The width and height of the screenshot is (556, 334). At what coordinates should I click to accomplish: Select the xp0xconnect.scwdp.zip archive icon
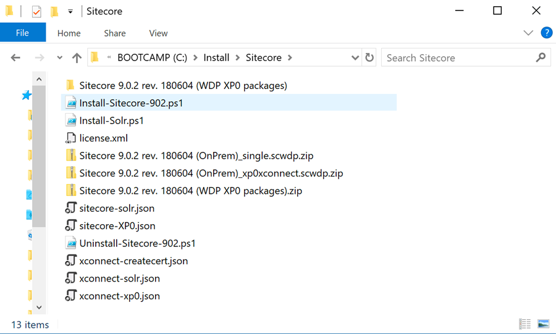[71, 173]
